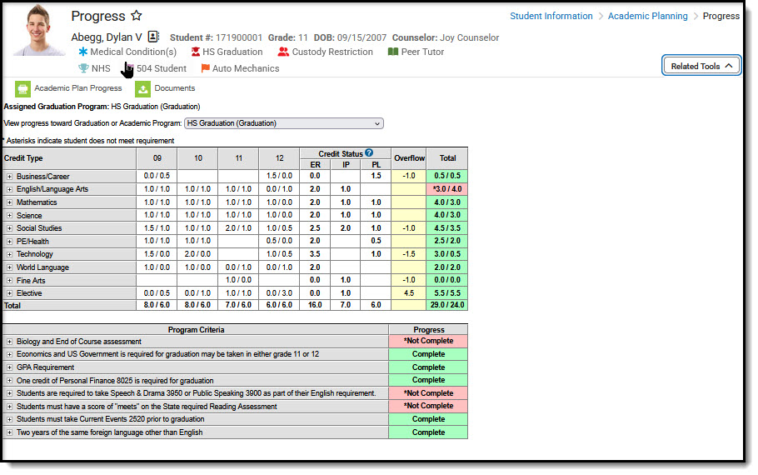Click the Academic Plan Progress print icon

tap(22, 89)
